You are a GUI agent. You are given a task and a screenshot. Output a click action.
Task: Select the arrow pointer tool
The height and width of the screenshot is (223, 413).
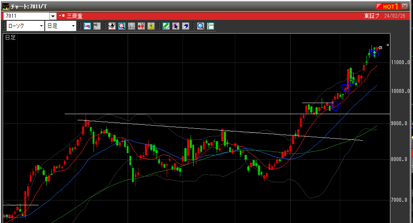coord(175,26)
